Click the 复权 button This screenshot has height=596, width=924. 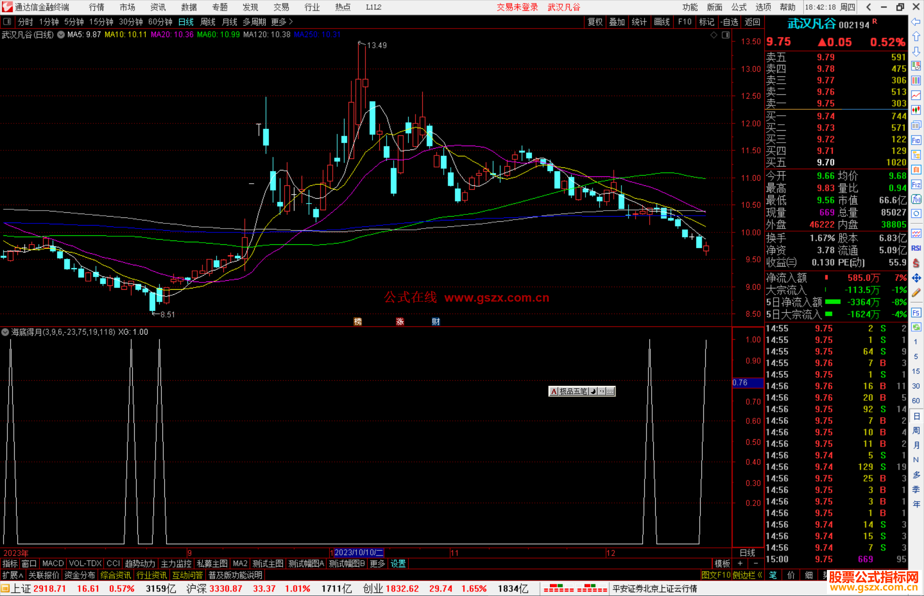tap(595, 22)
